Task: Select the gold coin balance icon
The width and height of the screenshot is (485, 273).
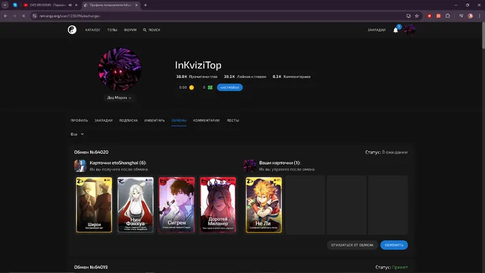Action: 192,87
